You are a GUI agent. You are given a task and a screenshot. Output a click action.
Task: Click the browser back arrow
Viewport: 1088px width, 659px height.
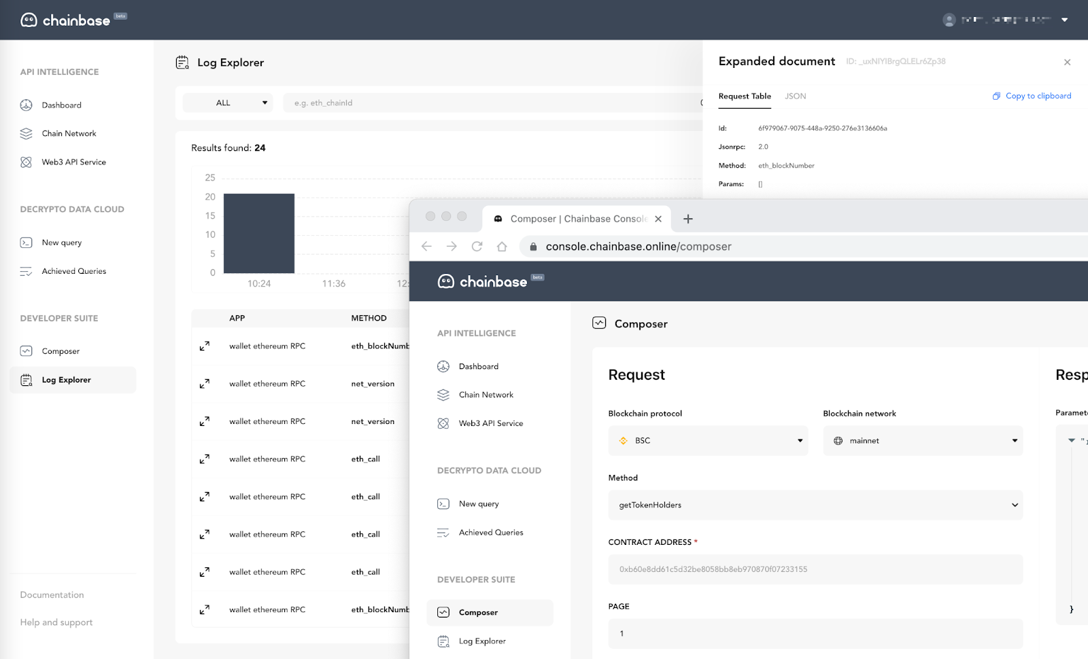click(426, 247)
